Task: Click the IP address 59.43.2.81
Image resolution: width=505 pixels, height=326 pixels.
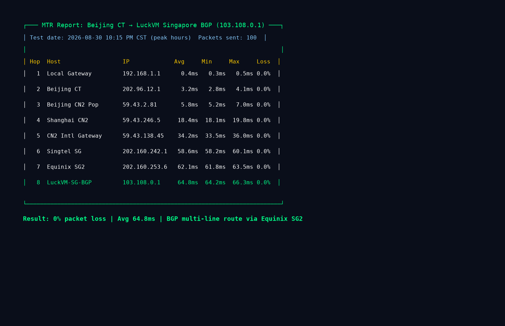Action: tap(140, 105)
